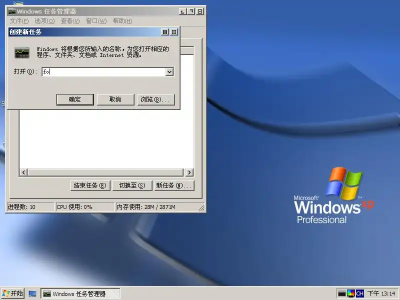Click the resize grip of Task Manager
This screenshot has width=400, height=300.
(201, 208)
